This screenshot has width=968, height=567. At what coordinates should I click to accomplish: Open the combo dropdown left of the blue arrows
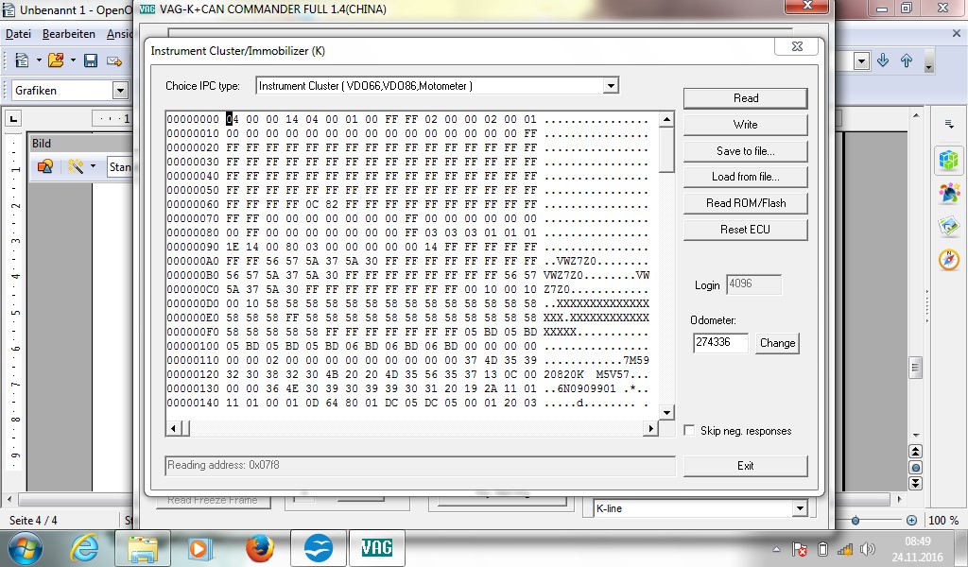pyautogui.click(x=862, y=60)
